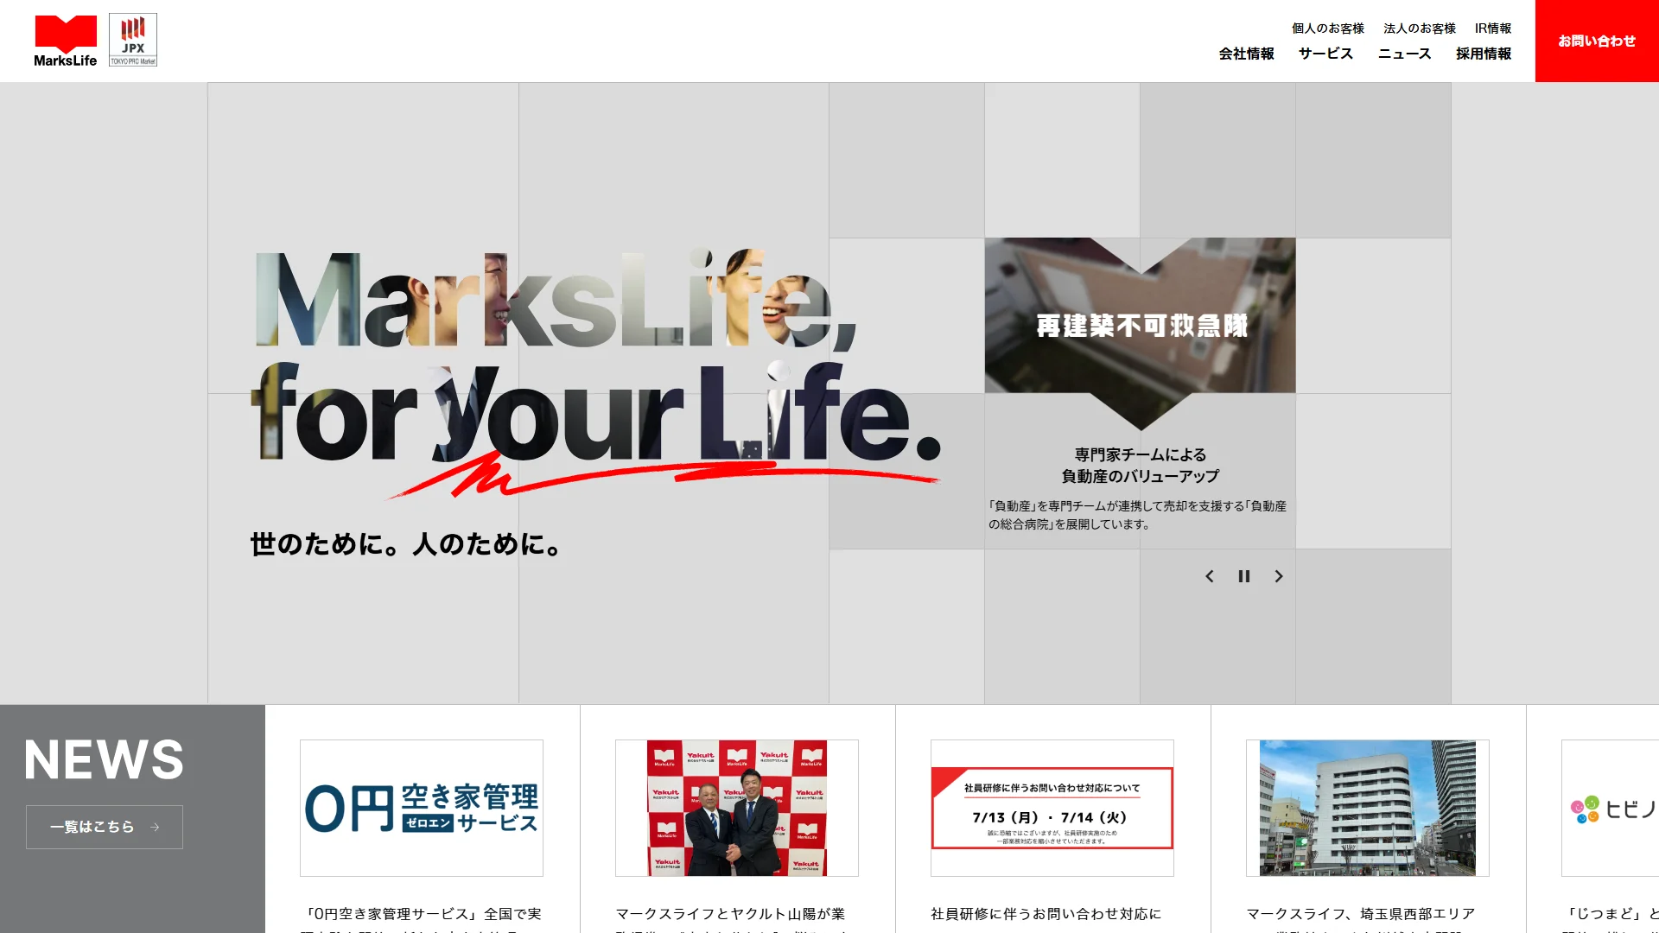1659x933 pixels.
Task: Open Yakult handshake news thumbnail
Action: [x=737, y=808]
